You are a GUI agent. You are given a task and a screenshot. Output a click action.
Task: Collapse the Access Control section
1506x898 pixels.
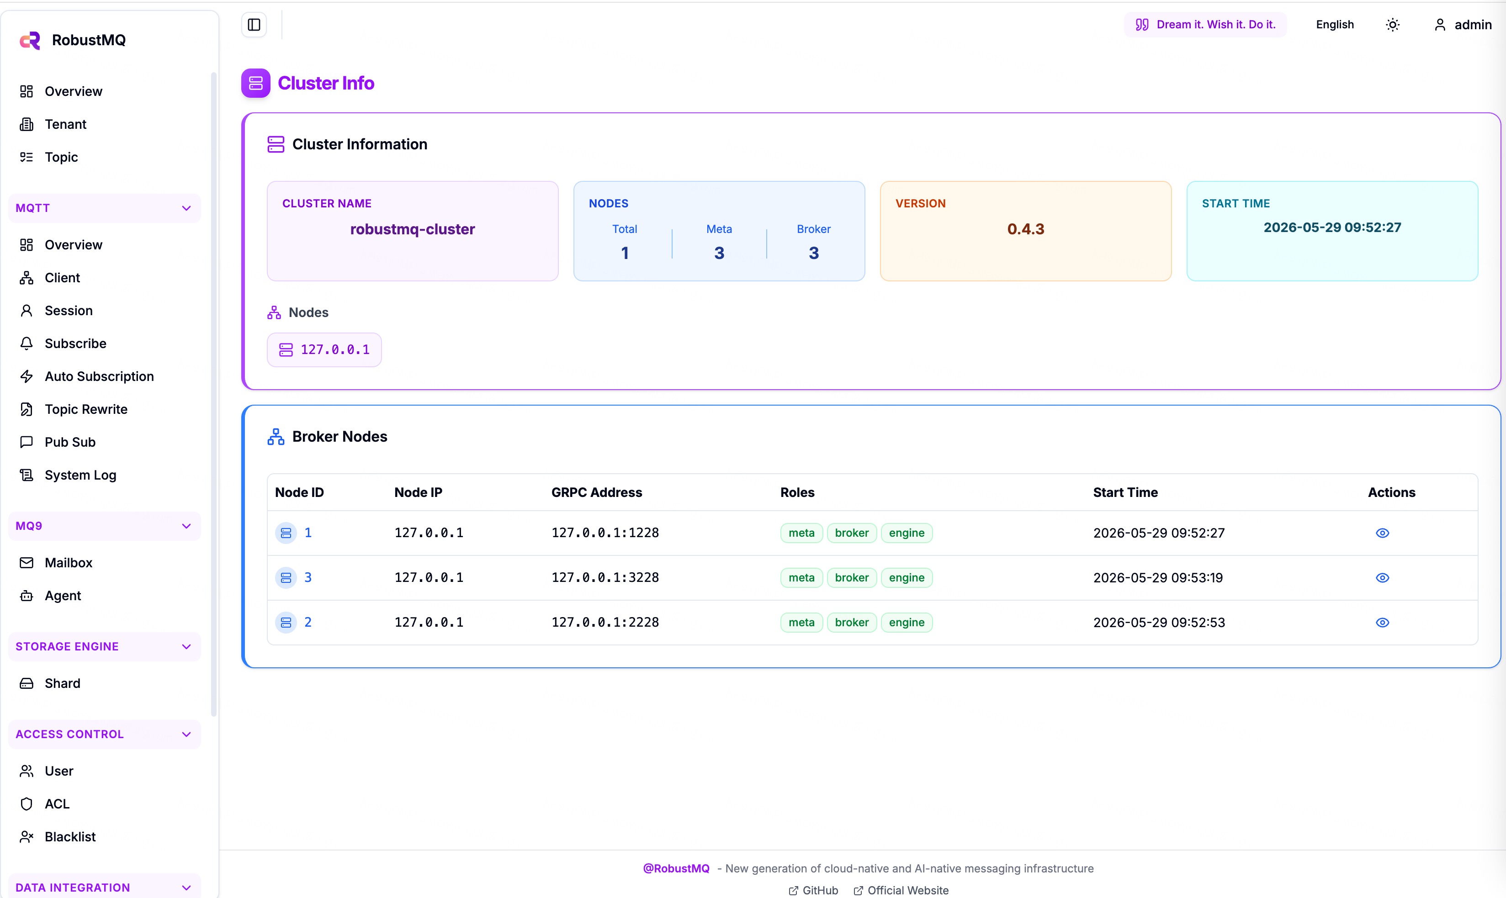pyautogui.click(x=104, y=734)
